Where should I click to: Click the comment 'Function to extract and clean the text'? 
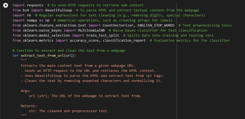point(69,51)
